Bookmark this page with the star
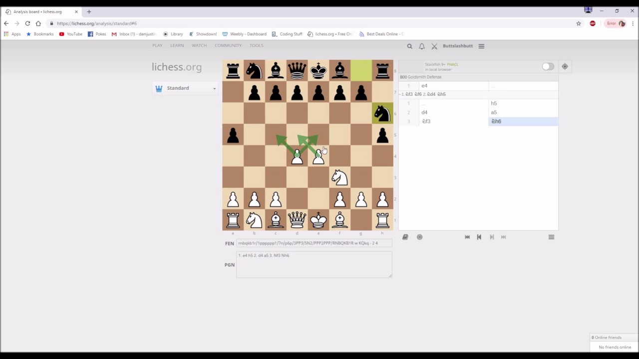Screen dimensions: 639x359 pyautogui.click(x=579, y=23)
